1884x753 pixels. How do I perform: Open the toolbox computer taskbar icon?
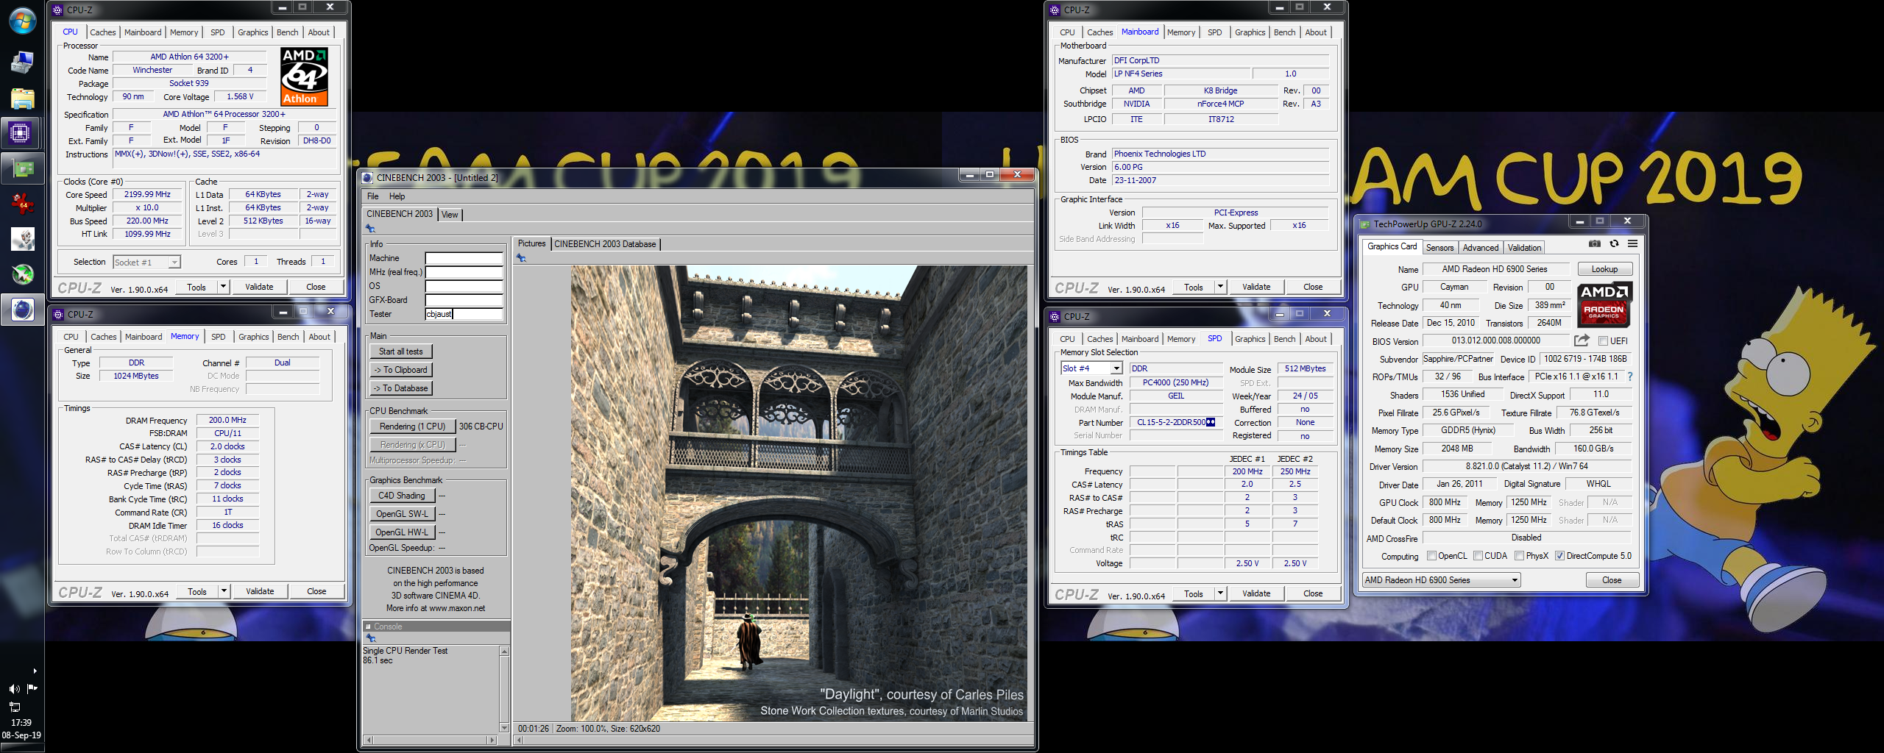[22, 63]
